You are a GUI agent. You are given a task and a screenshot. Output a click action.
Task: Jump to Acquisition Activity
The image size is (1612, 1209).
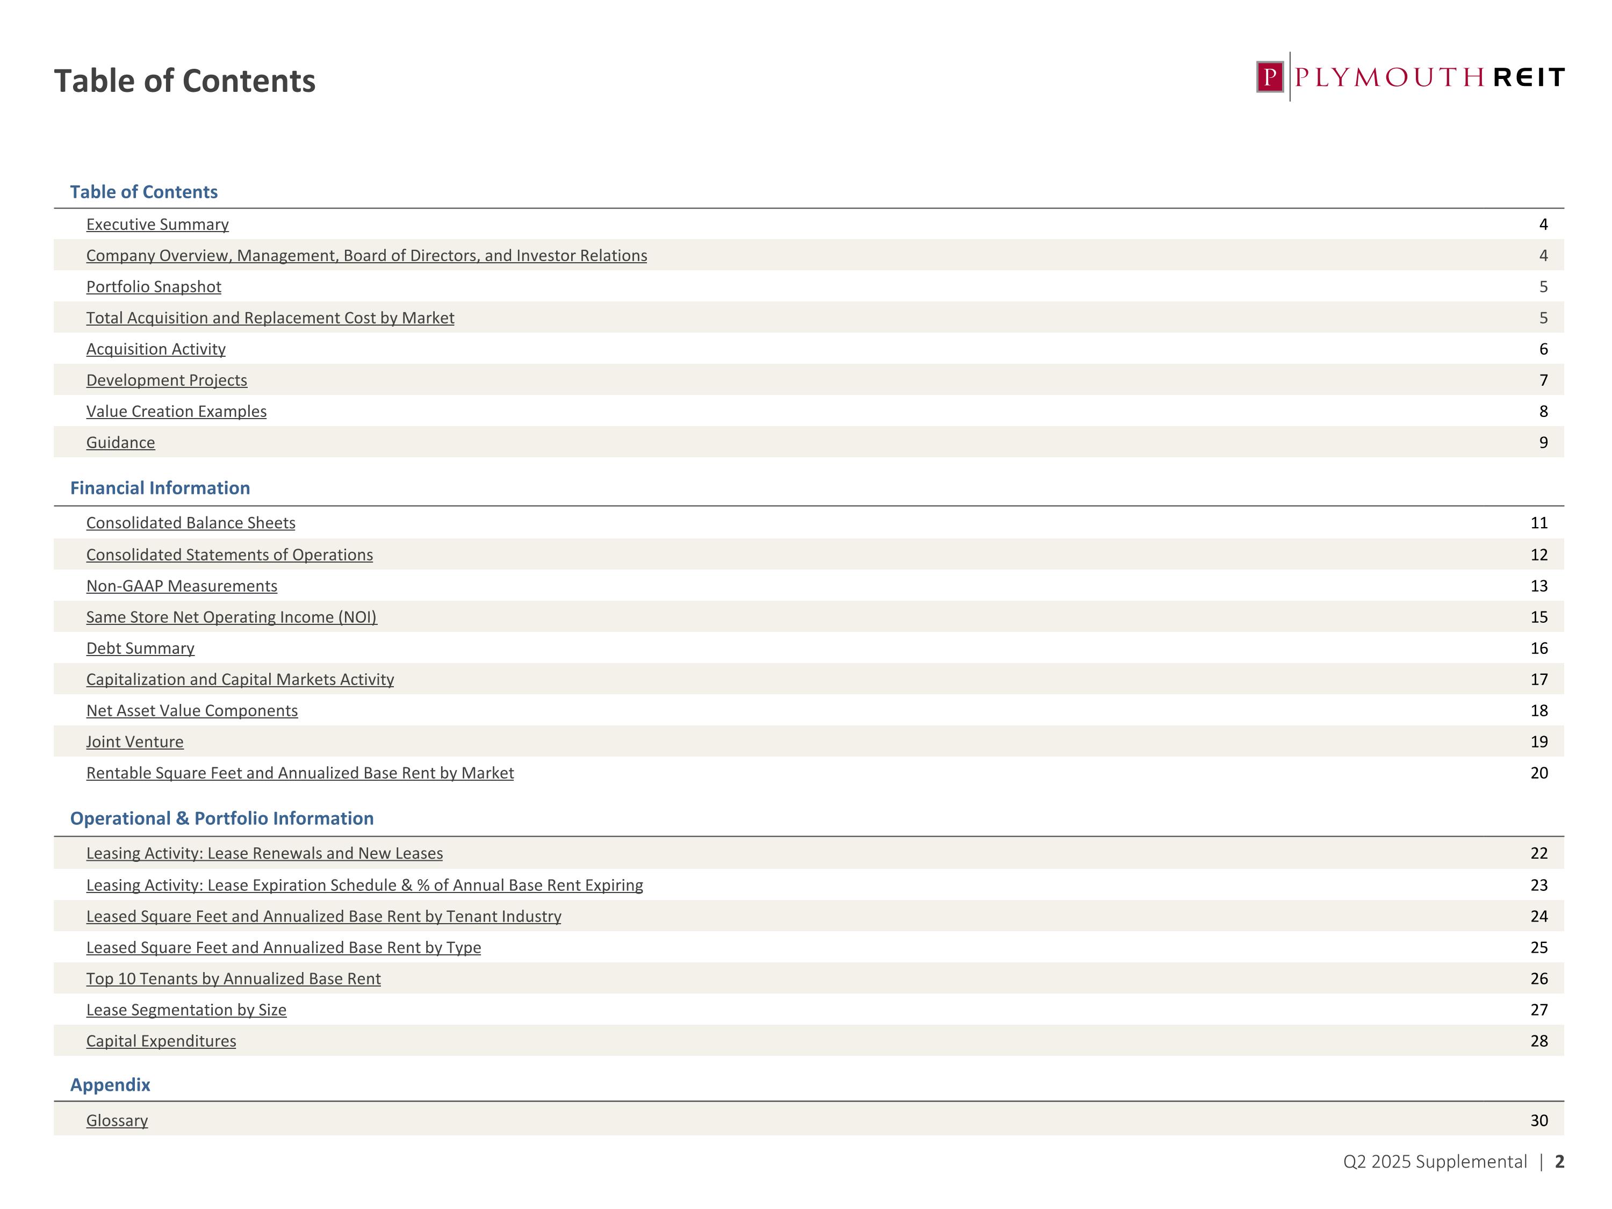pyautogui.click(x=156, y=349)
